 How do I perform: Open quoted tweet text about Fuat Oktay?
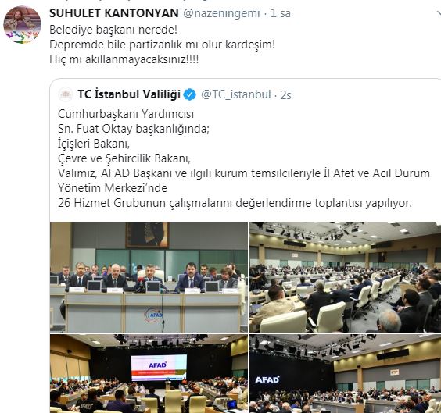click(243, 158)
